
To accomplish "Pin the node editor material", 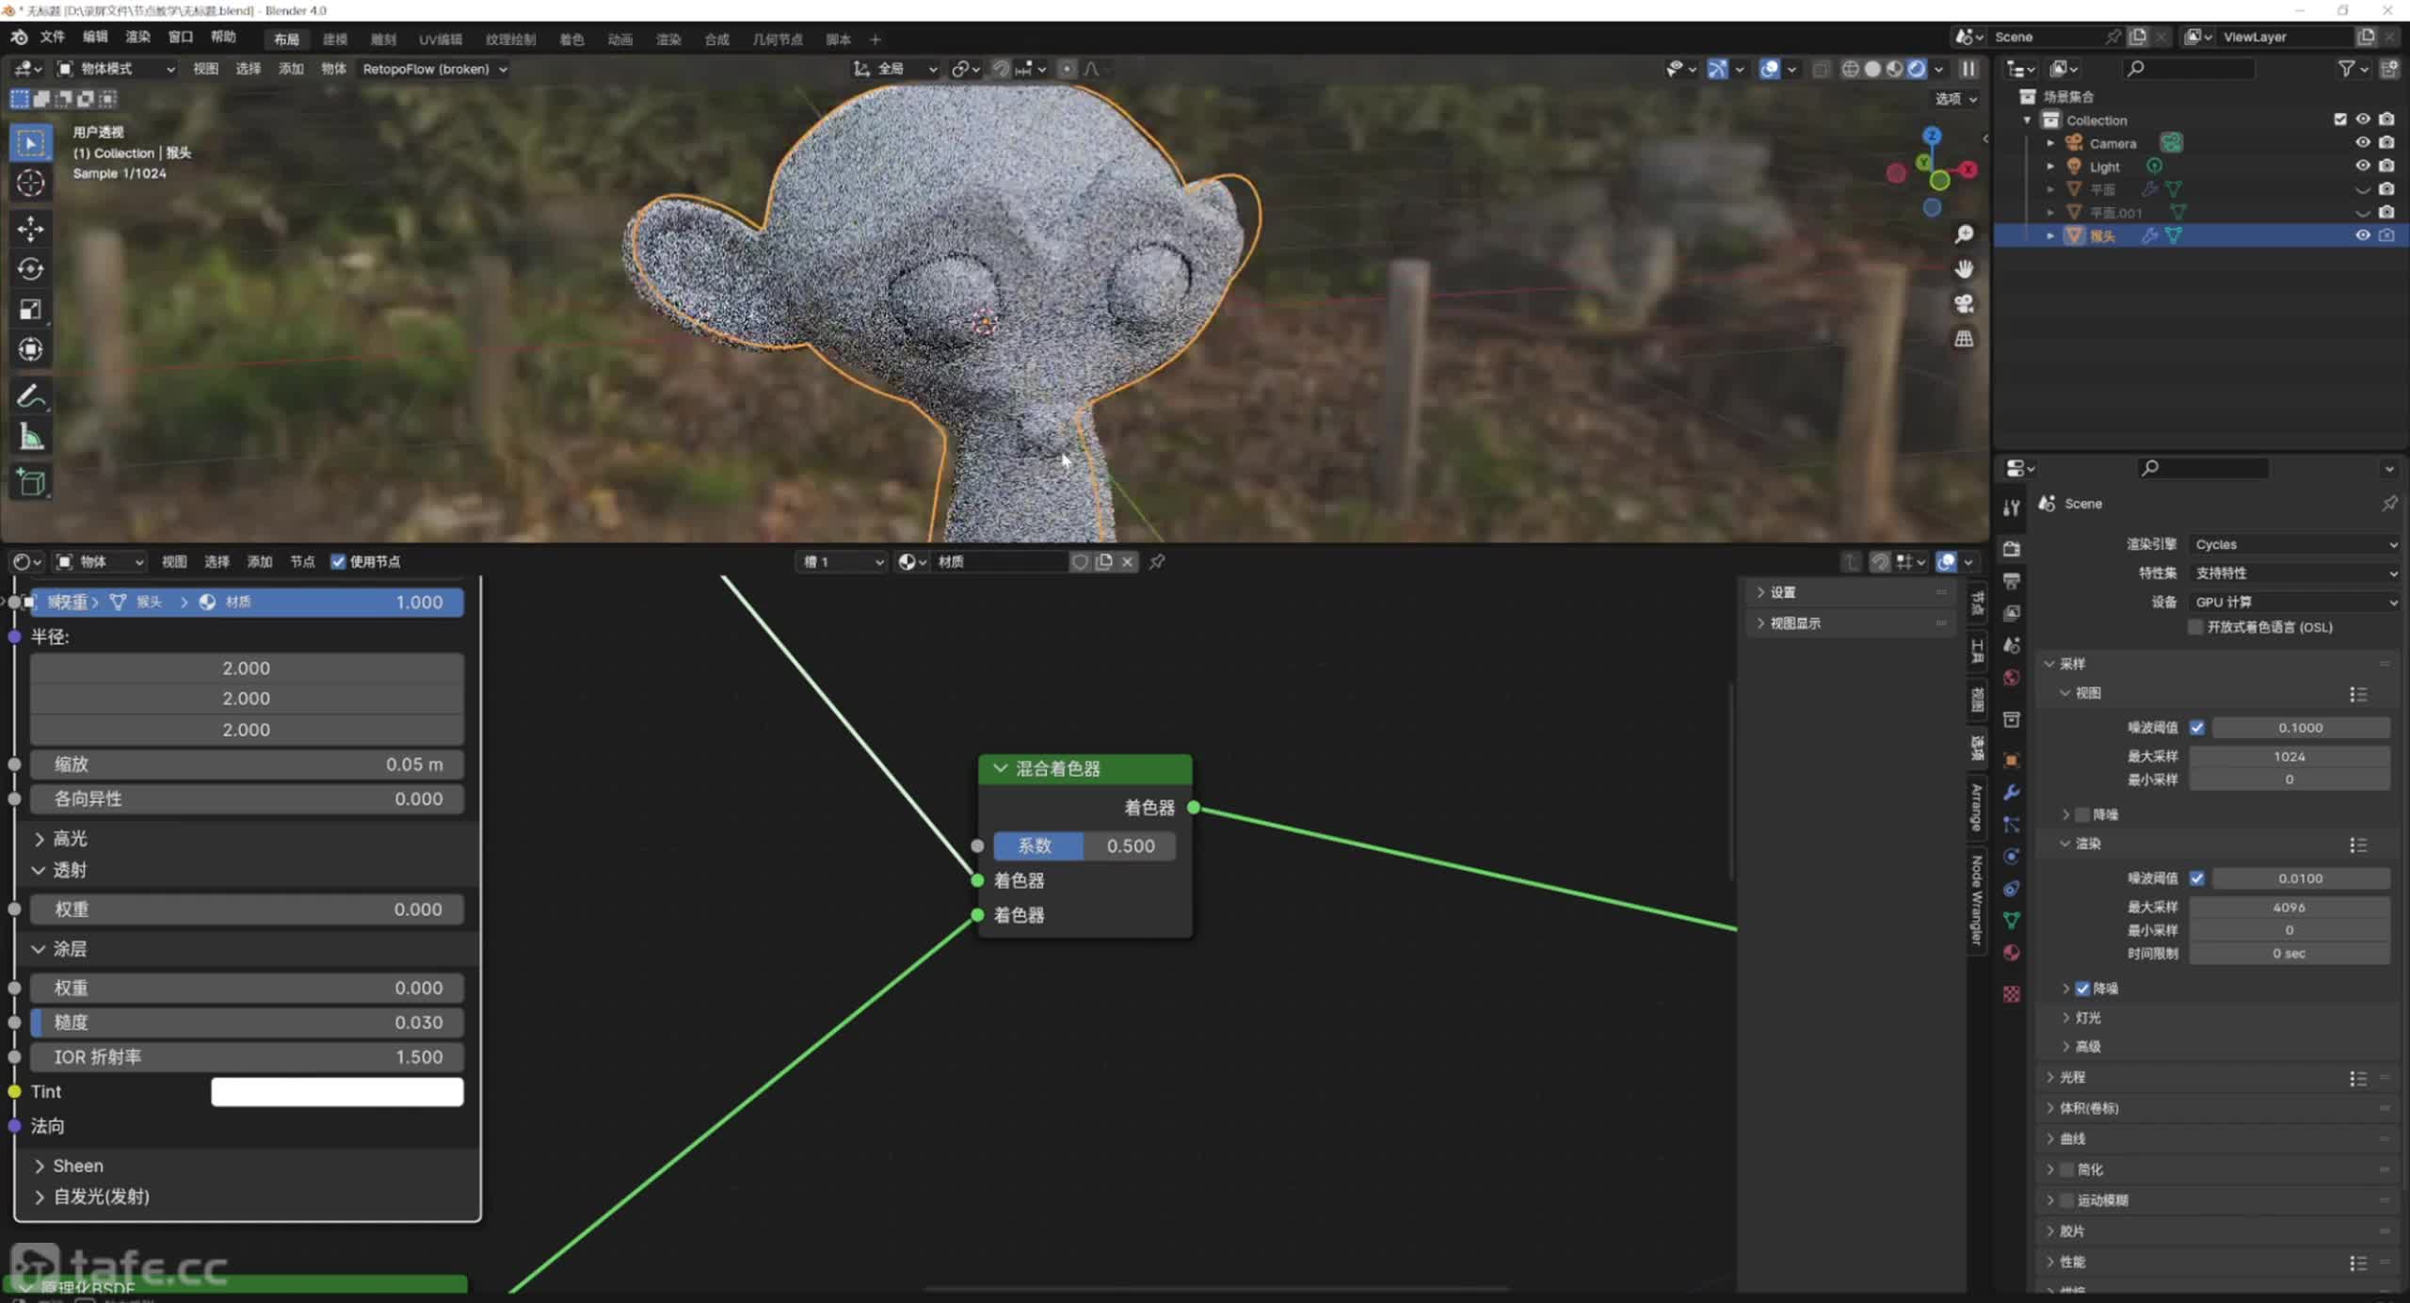I will (x=1157, y=561).
